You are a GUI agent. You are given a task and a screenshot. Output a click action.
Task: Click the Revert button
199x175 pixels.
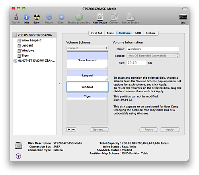coord(148,130)
